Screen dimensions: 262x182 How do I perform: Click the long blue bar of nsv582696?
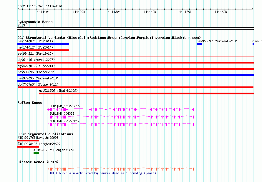coord(135,75)
